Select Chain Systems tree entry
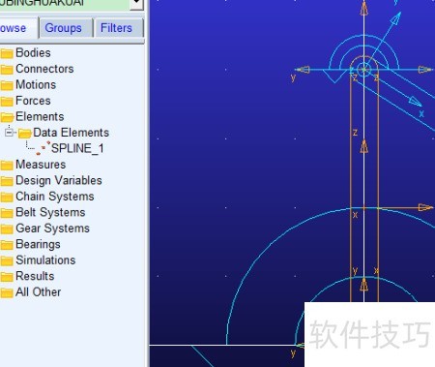Screen dimensions: 435x367 (55, 197)
